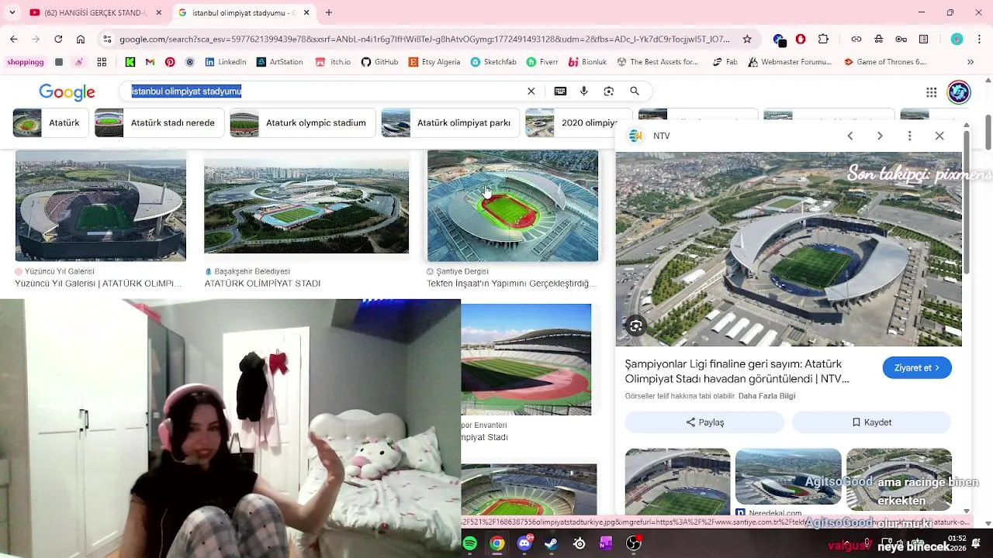Open the shoppingg bookmark folder
This screenshot has width=993, height=558.
pyautogui.click(x=25, y=62)
